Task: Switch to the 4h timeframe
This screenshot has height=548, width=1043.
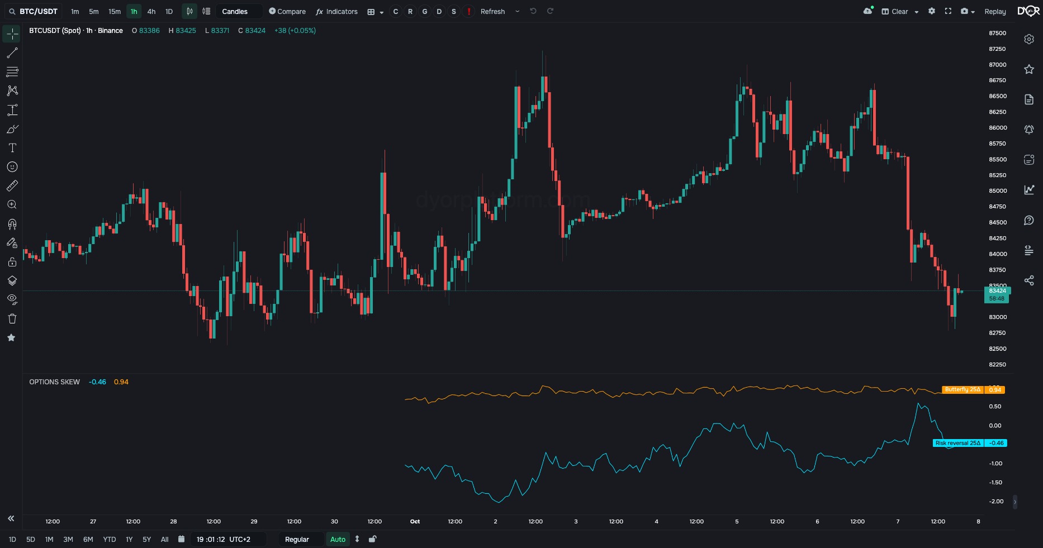Action: tap(151, 11)
